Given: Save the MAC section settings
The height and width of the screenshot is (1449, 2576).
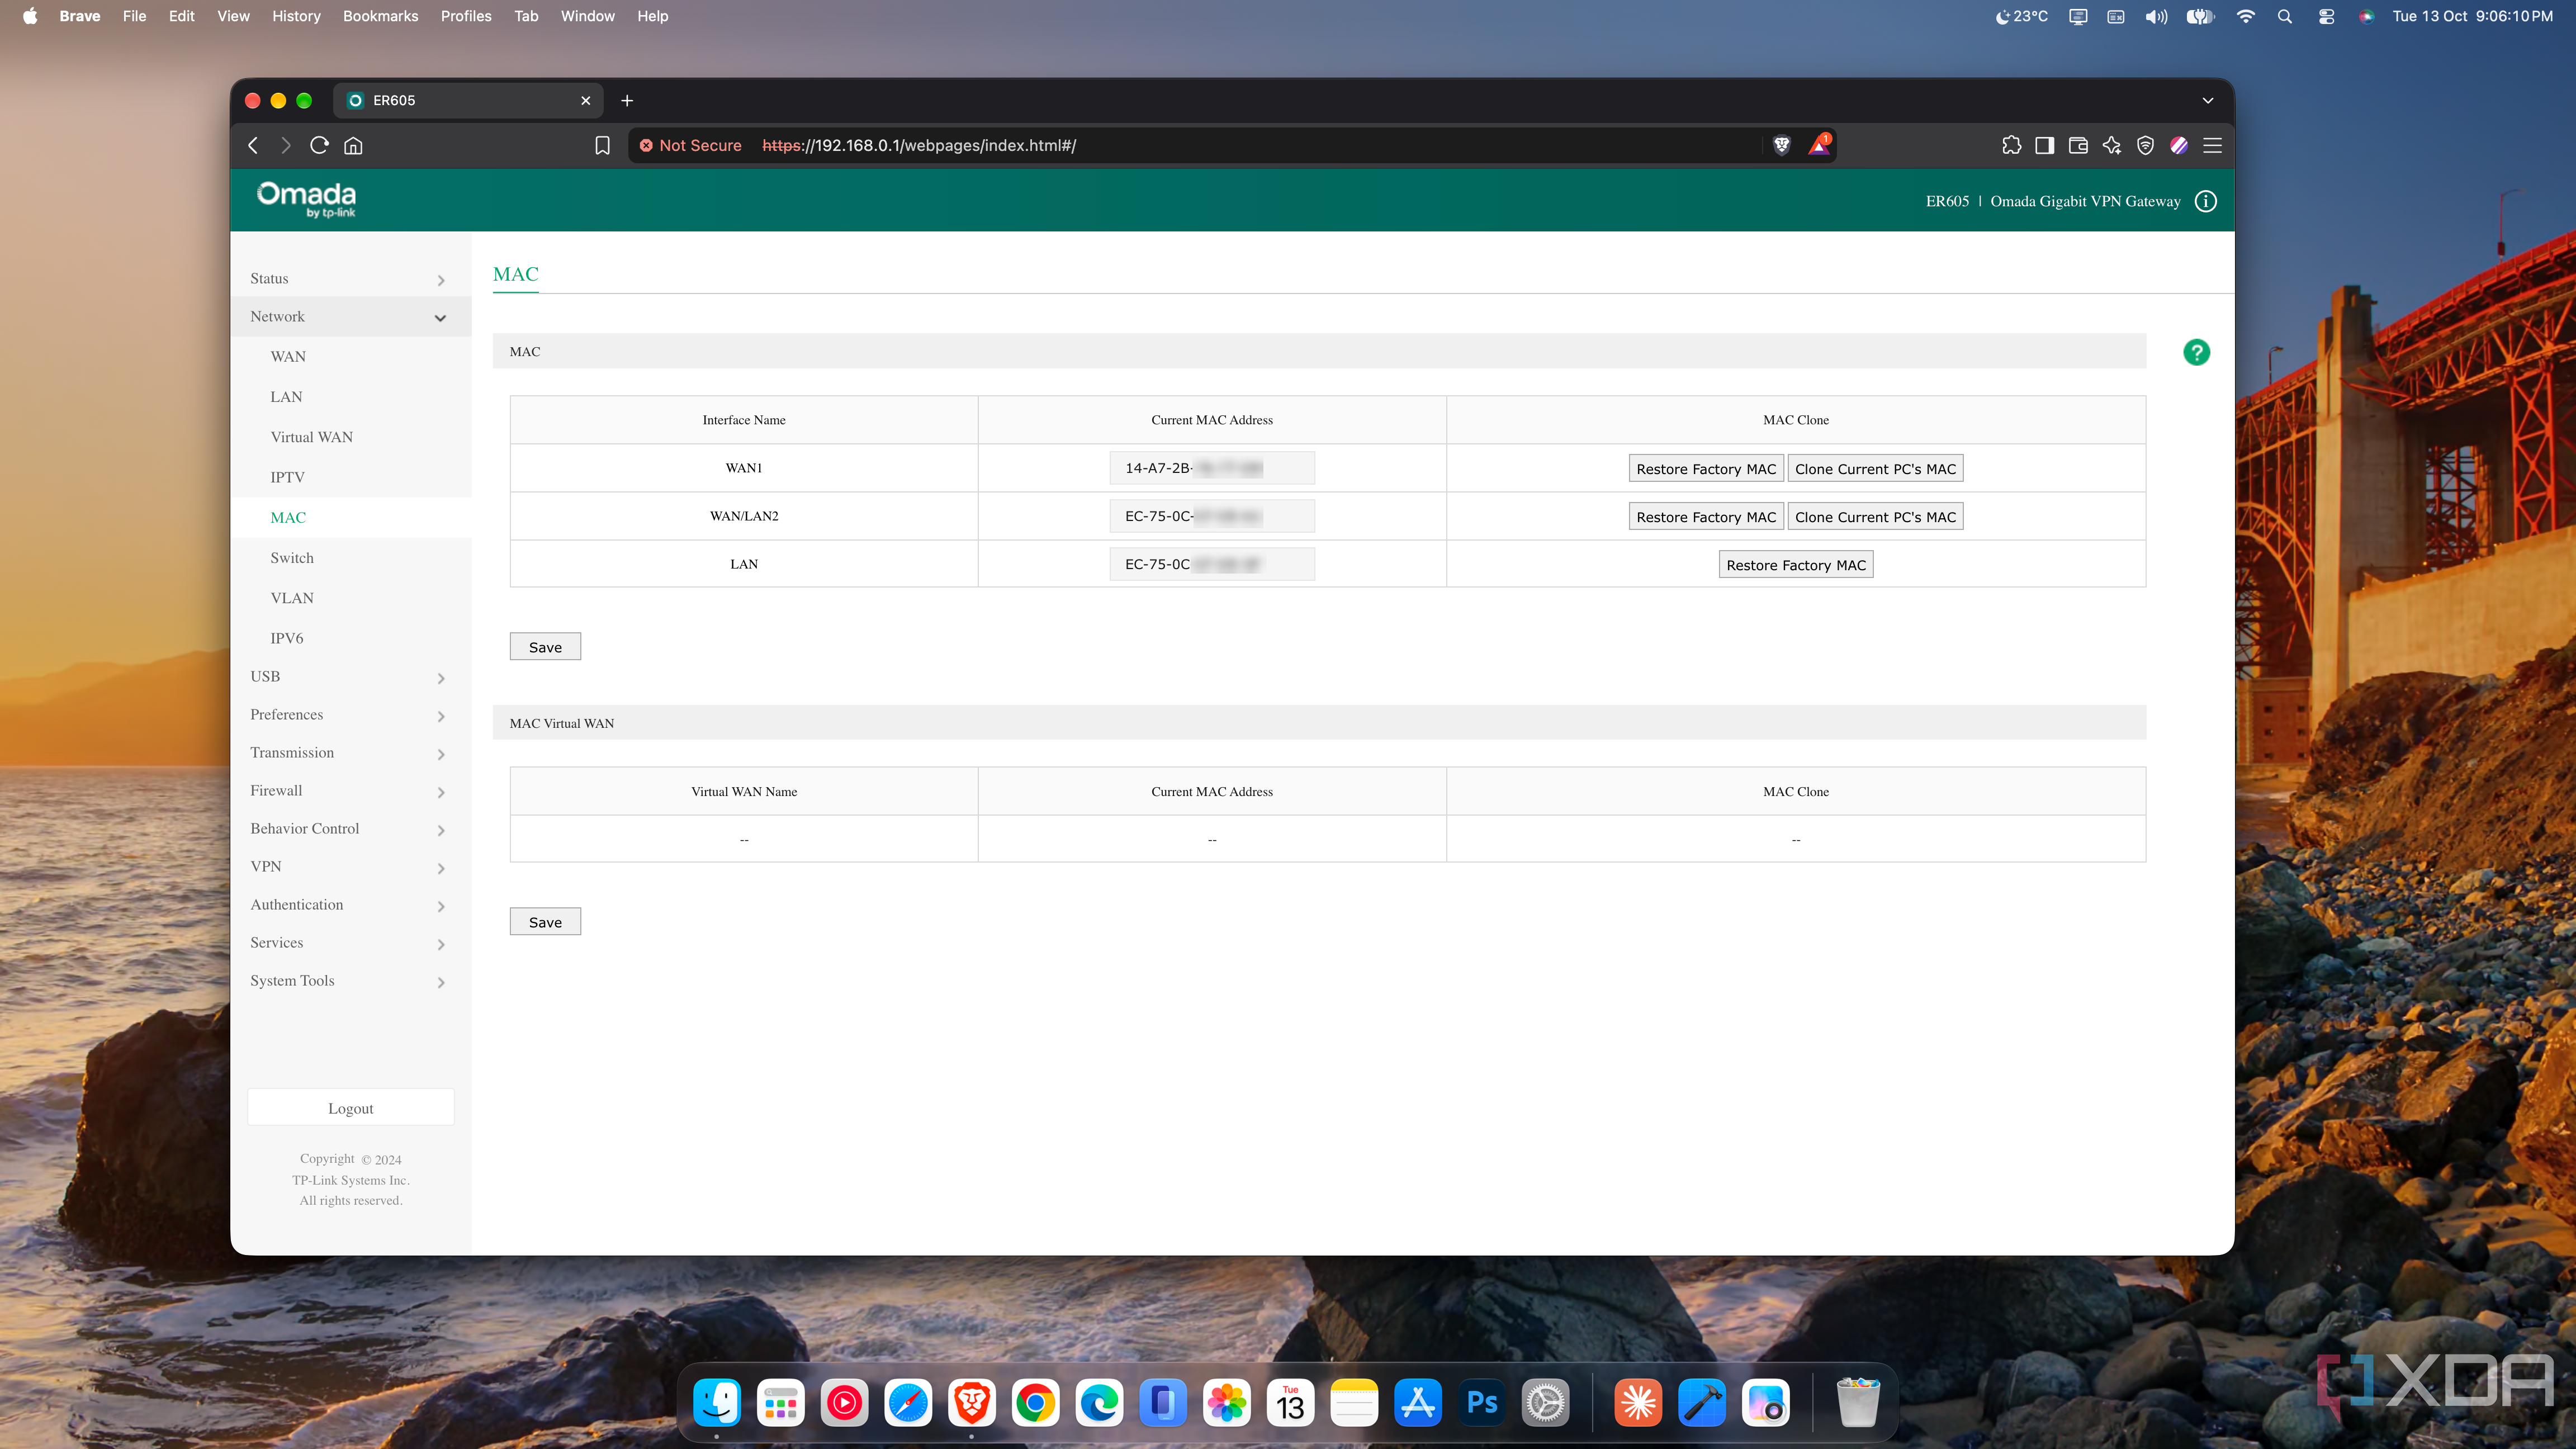Looking at the screenshot, I should tap(545, 646).
